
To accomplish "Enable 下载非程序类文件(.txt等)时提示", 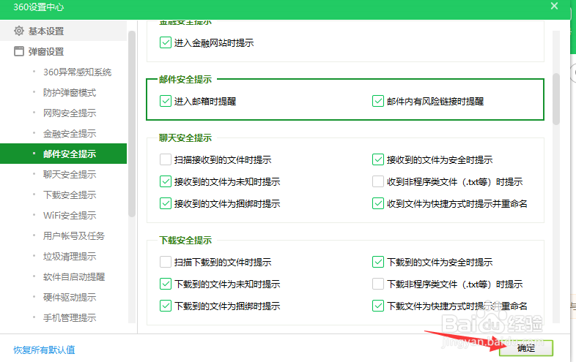I will click(378, 284).
